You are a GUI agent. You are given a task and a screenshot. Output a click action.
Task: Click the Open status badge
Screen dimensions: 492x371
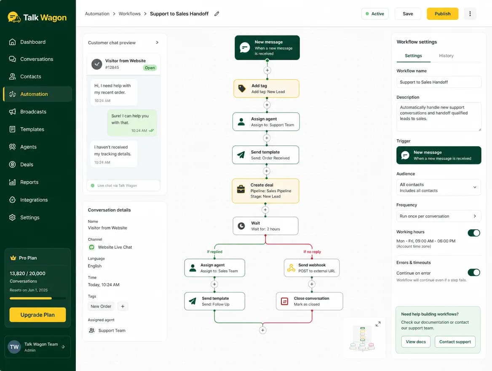coord(150,67)
